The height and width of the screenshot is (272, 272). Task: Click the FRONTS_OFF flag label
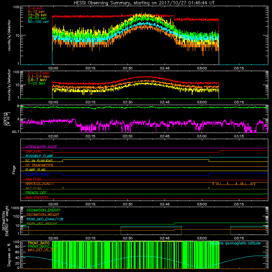[x=36, y=192]
